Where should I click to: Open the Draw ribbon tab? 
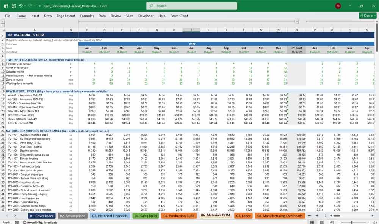pos(48,16)
